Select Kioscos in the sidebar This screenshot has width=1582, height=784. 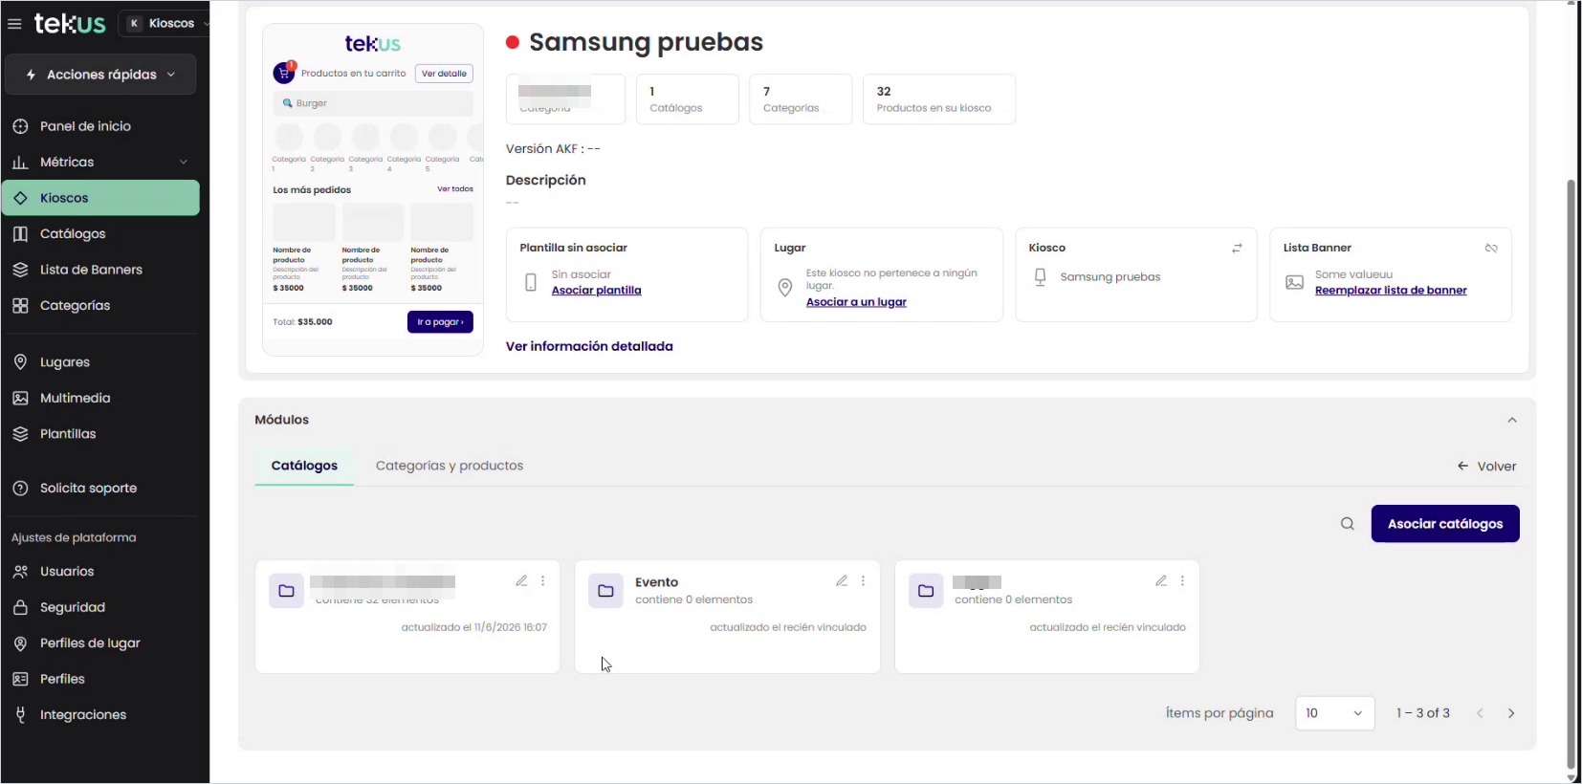[x=100, y=198]
